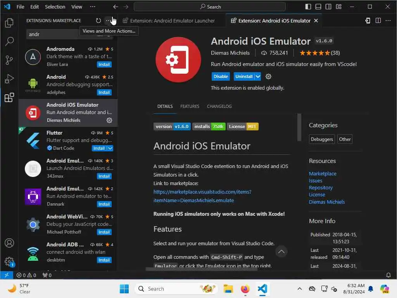Viewport: 397px width, 298px height.
Task: Open the Search view in activity bar
Action: pos(9,41)
